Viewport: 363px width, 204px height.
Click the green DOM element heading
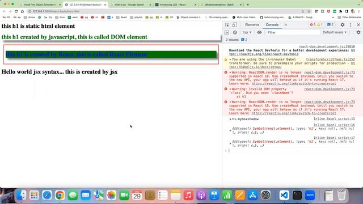(74, 37)
